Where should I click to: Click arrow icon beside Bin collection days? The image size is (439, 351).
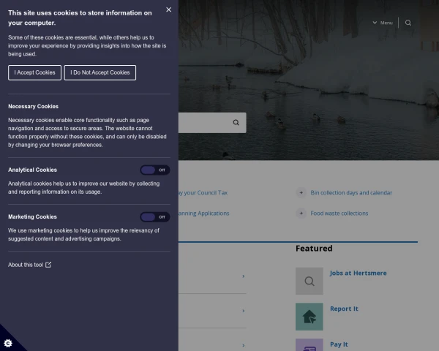301,193
